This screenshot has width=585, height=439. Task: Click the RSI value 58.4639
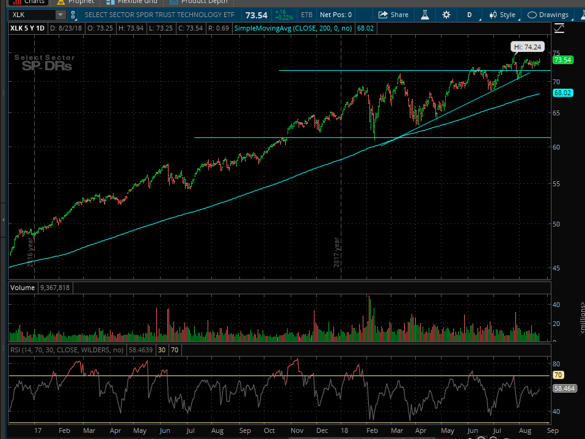[x=140, y=350]
